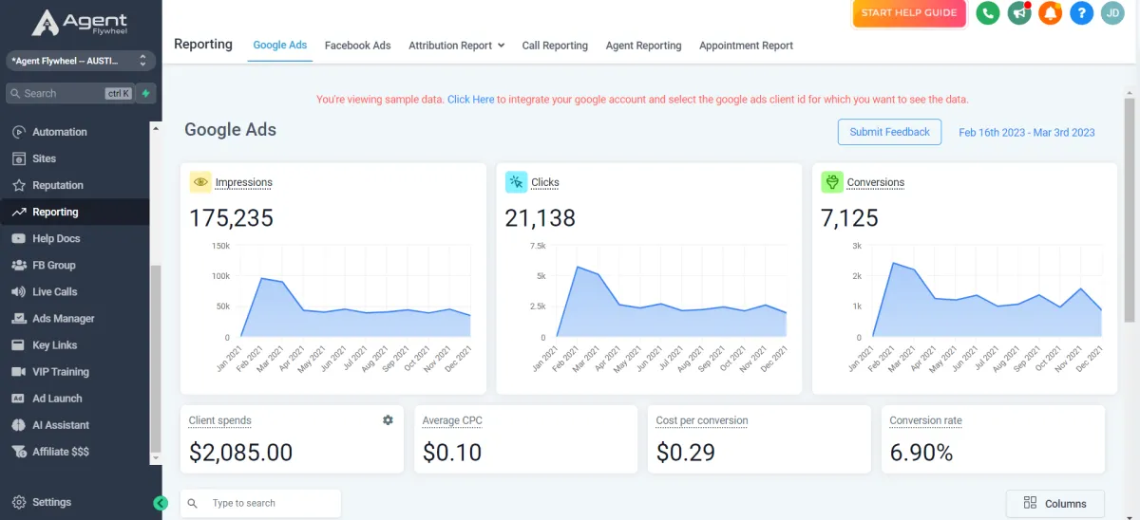1140x520 pixels.
Task: Click the Clicks card title
Action: tap(545, 182)
